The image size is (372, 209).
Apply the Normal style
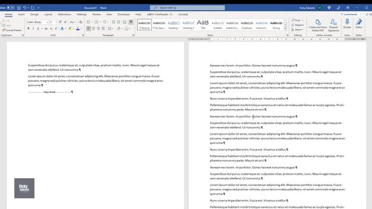144,25
